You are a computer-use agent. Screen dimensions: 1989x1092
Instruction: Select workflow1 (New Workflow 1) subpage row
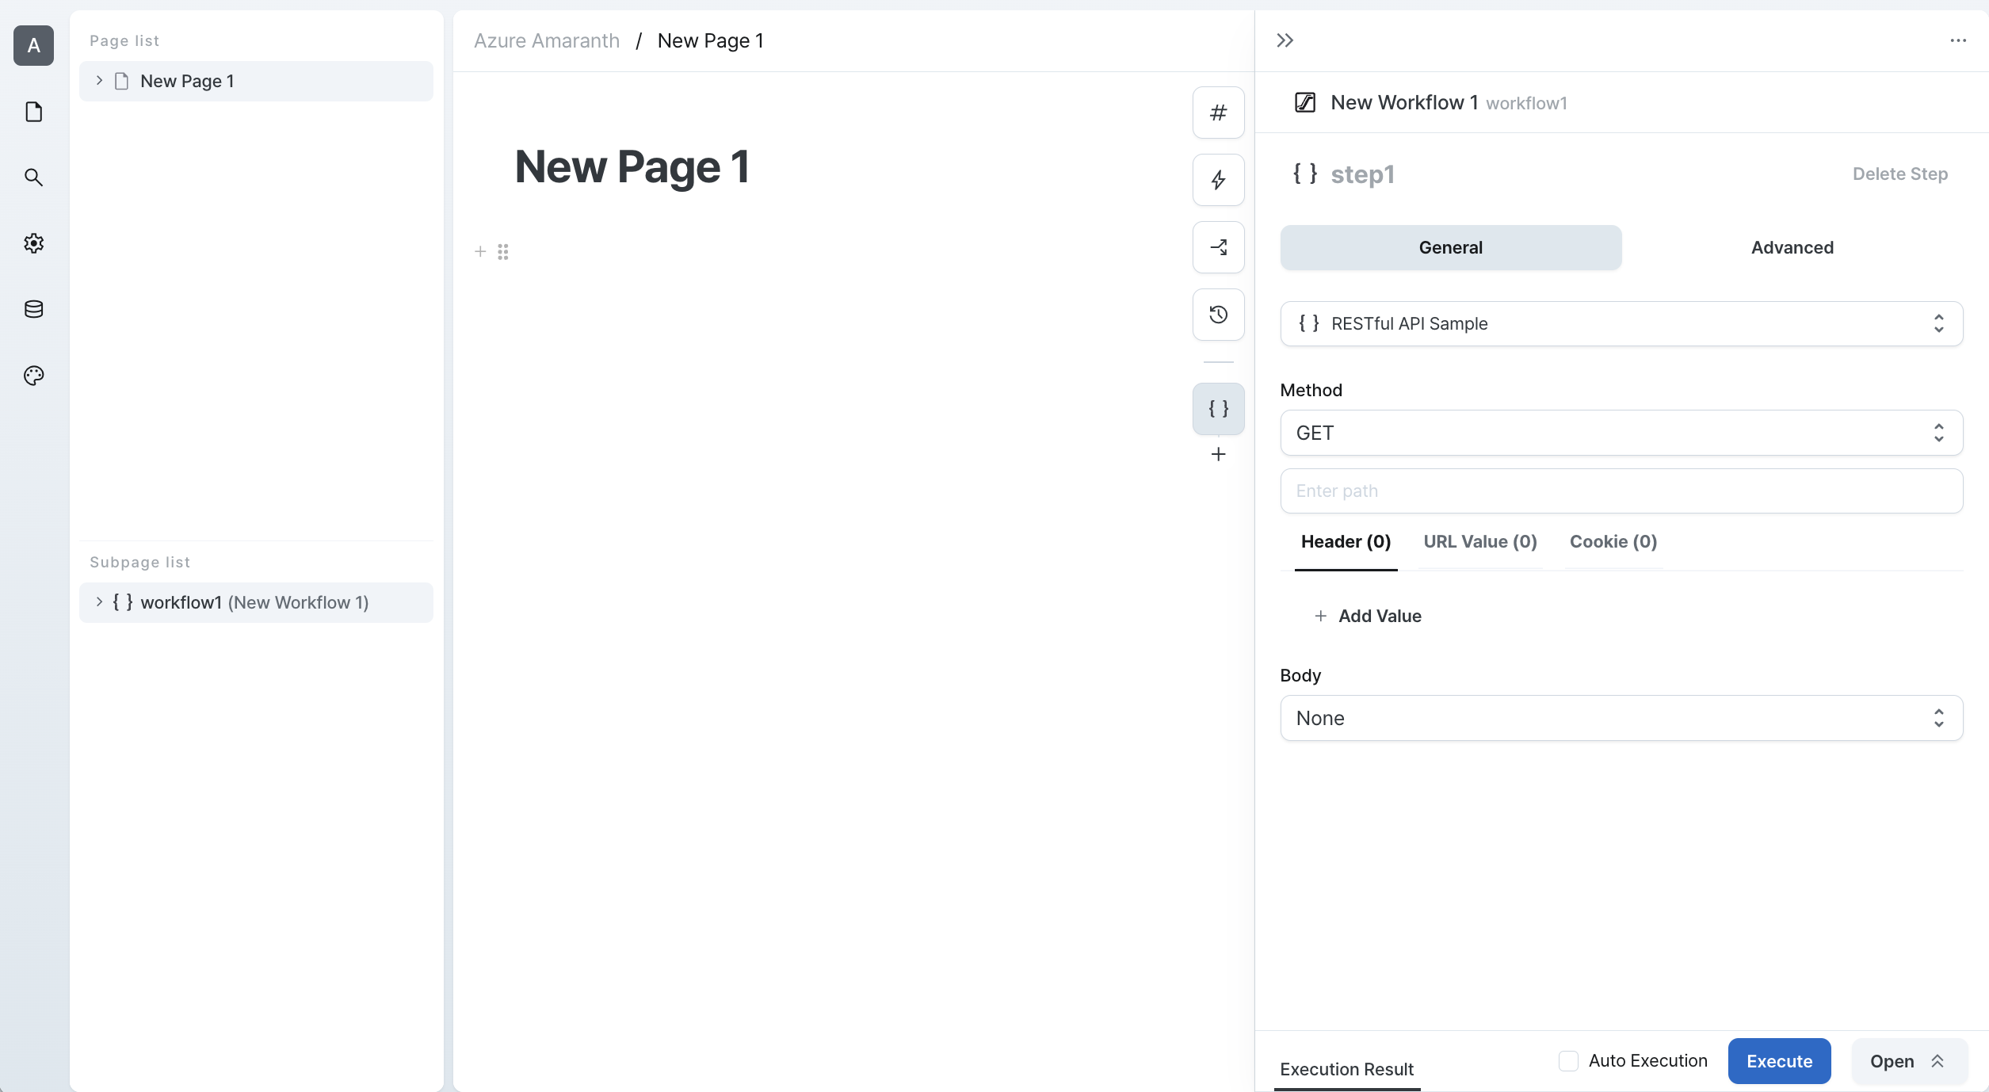click(x=256, y=602)
